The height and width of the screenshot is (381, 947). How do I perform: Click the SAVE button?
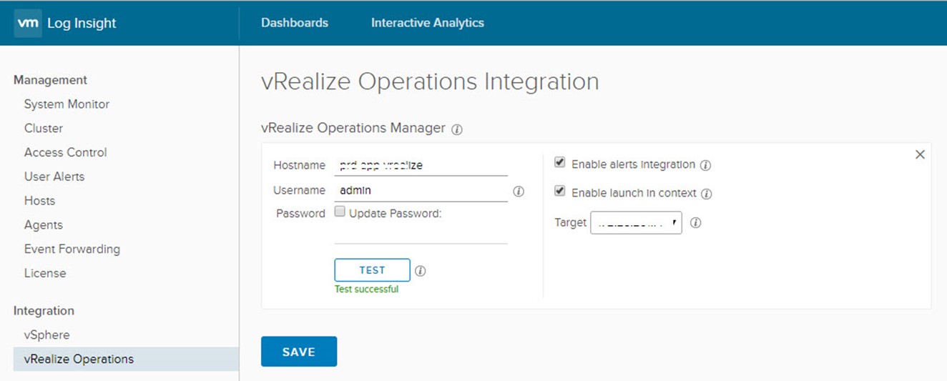click(299, 352)
